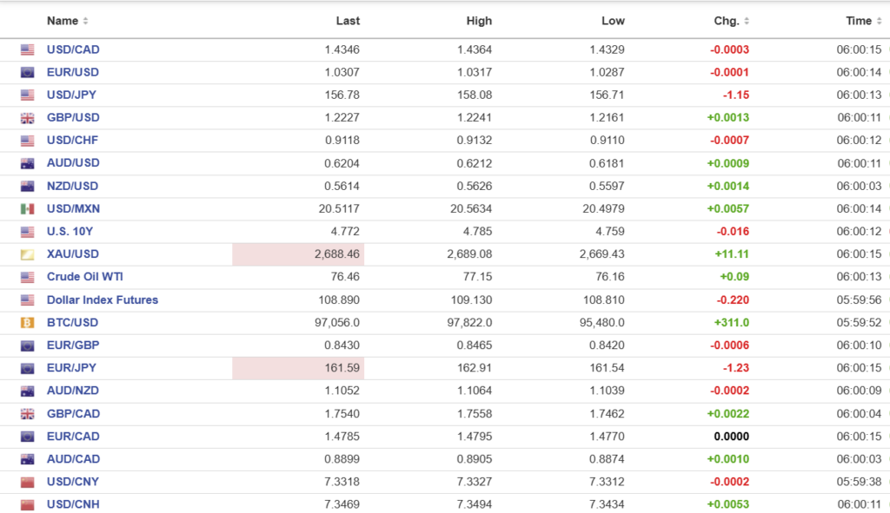Open the EUR/GBP pair link
890x513 pixels.
73,345
